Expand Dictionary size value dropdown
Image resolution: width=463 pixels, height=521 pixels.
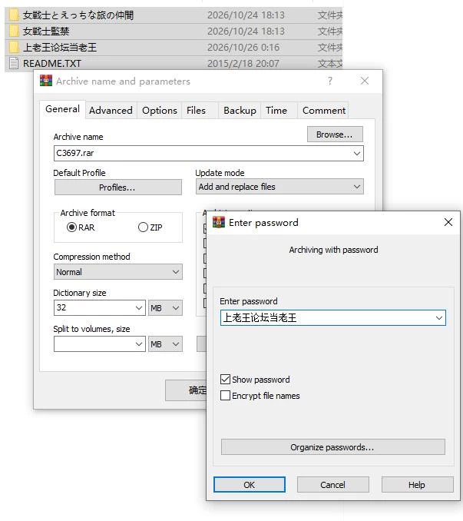click(139, 307)
